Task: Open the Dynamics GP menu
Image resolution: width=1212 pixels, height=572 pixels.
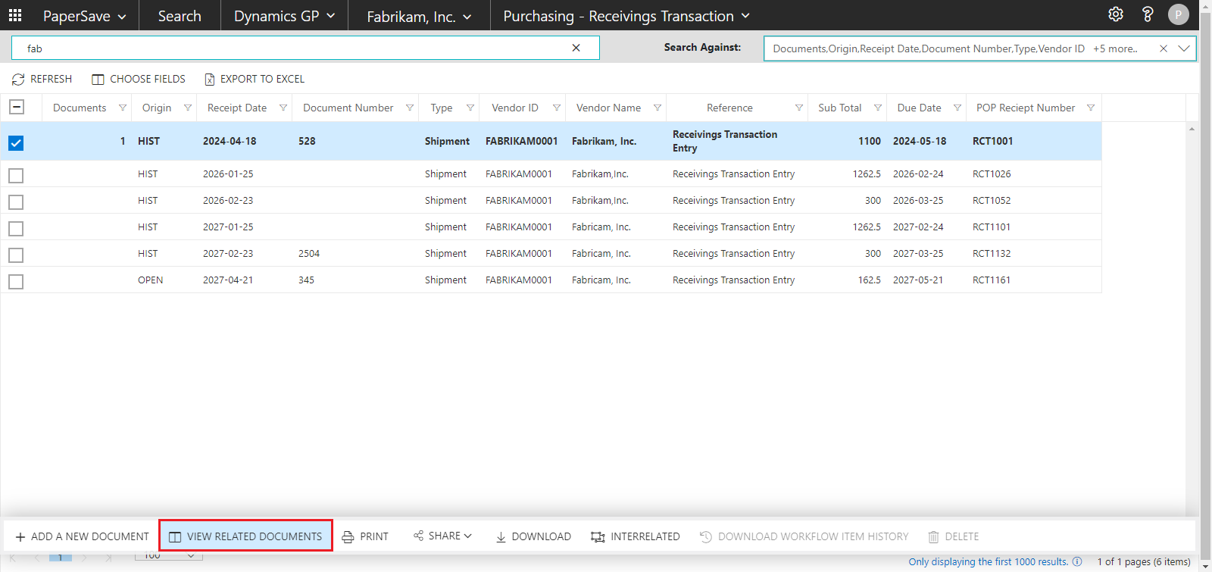Action: click(x=284, y=16)
